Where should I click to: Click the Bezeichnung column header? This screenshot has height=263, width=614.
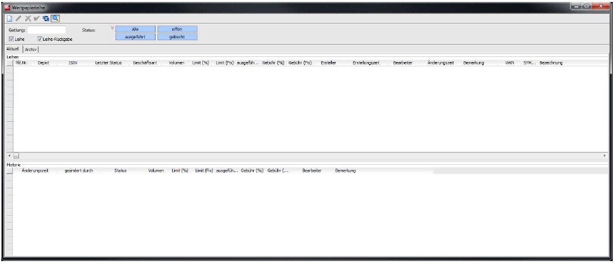click(551, 63)
